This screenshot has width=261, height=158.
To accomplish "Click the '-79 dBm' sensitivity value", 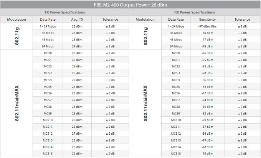I will pos(207,140).
